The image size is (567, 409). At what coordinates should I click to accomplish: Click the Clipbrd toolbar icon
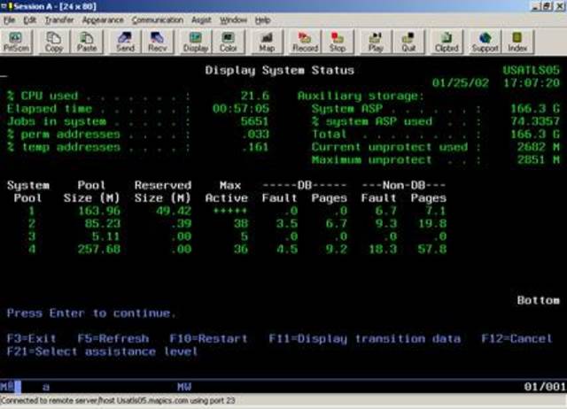[x=447, y=42]
